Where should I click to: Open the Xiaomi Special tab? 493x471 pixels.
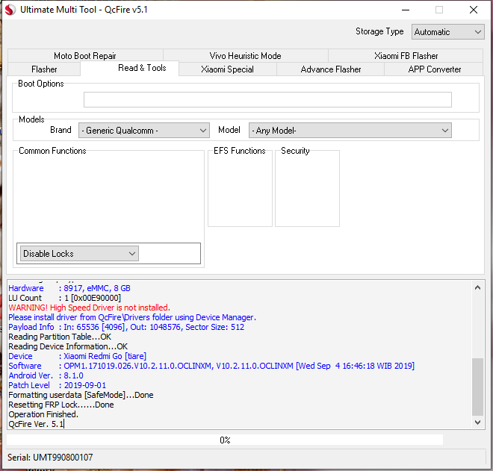click(x=227, y=69)
